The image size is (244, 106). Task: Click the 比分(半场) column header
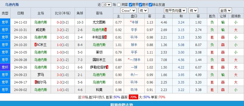[x=63, y=13]
